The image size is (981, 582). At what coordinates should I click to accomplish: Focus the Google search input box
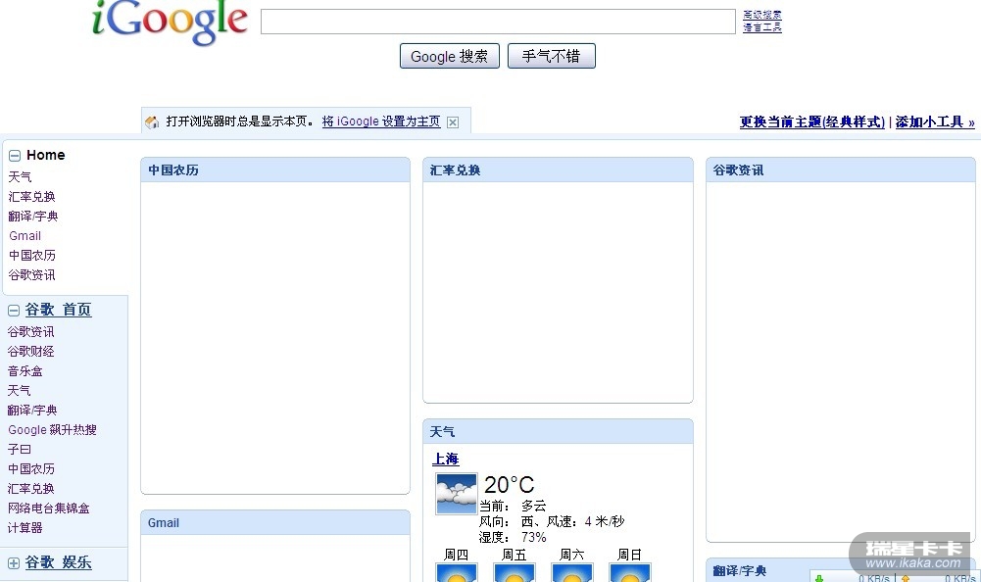click(498, 22)
